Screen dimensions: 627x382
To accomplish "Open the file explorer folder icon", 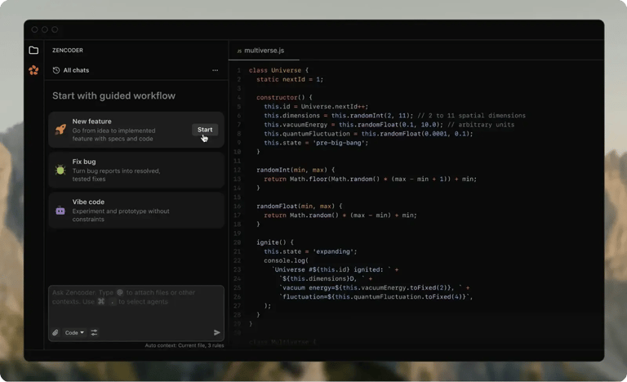I will coord(33,50).
